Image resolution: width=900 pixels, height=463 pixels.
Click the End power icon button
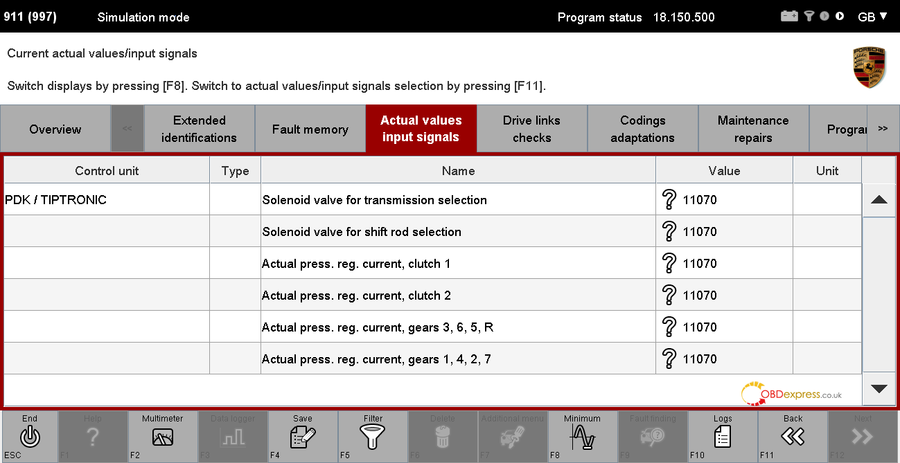coord(30,437)
